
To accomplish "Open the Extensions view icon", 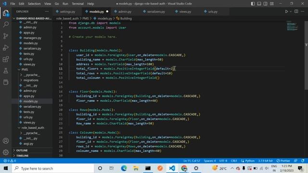I will click(6, 59).
